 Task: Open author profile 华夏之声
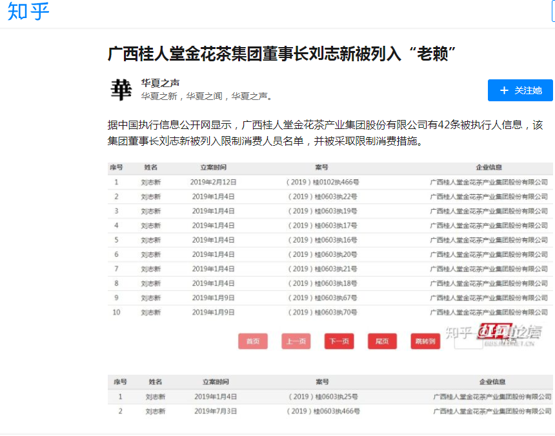coord(160,83)
